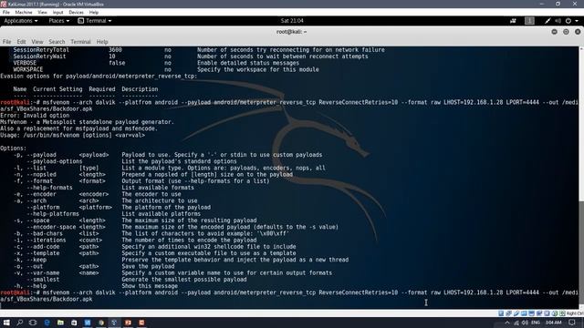
Task: Open the Windows tray clock
Action: [554, 323]
